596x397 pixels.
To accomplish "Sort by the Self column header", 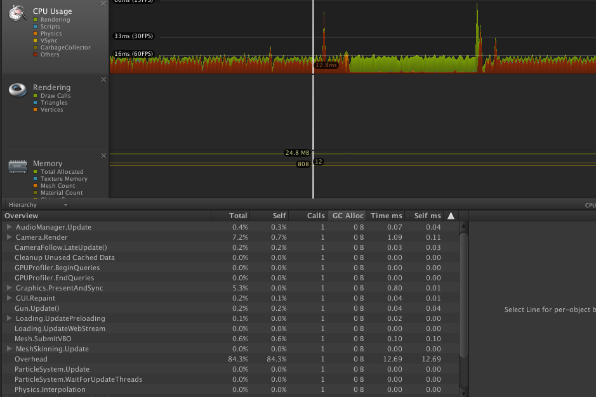I will click(x=269, y=216).
